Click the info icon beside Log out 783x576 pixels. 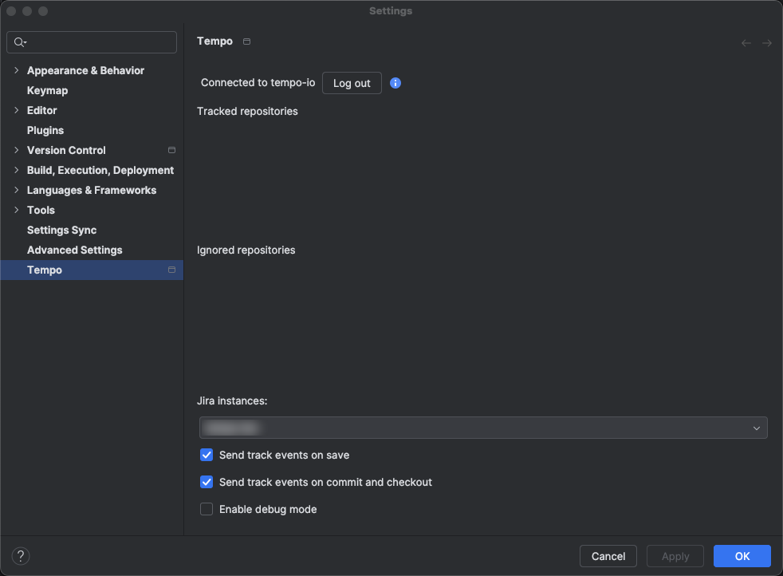395,82
